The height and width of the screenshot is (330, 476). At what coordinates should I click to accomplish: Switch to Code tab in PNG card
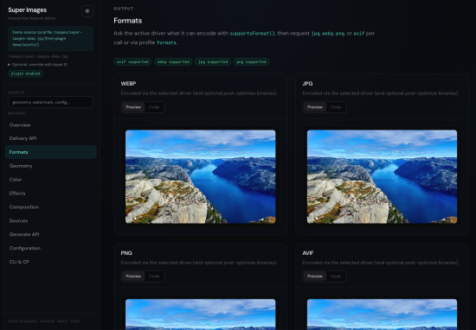(154, 276)
